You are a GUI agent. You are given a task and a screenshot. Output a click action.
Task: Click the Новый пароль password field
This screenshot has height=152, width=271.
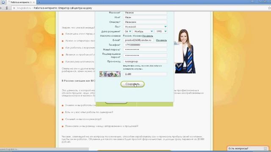click(145, 50)
